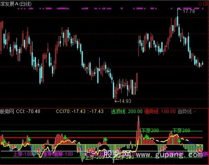This screenshot has width=209, height=165.
Task: Click the right 下穿200 signal label
Action: pyautogui.click(x=181, y=131)
